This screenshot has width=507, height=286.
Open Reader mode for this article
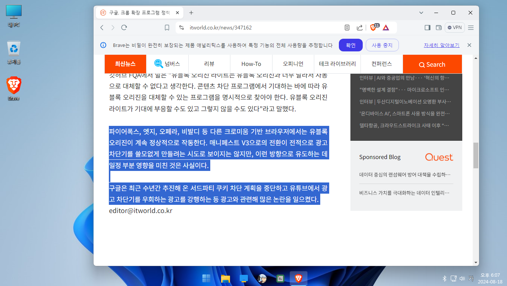click(347, 28)
